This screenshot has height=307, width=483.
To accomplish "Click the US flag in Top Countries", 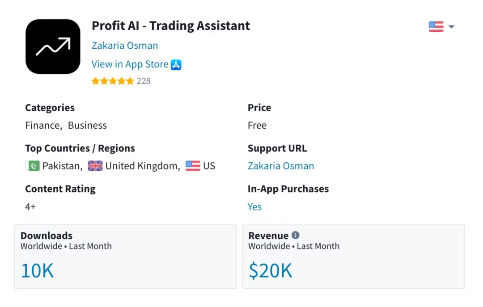I will (193, 166).
